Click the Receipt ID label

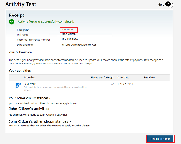23,30
